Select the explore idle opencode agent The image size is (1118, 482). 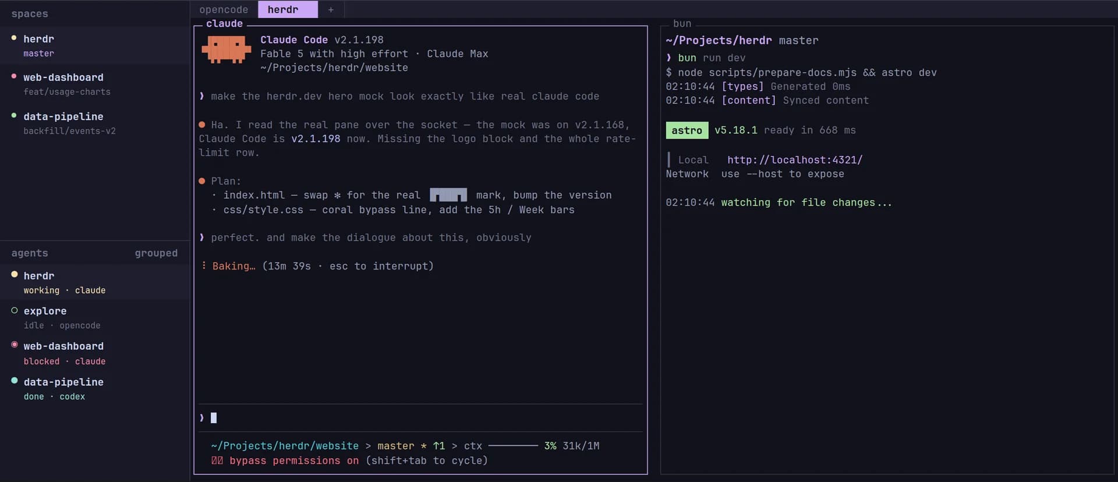click(95, 318)
